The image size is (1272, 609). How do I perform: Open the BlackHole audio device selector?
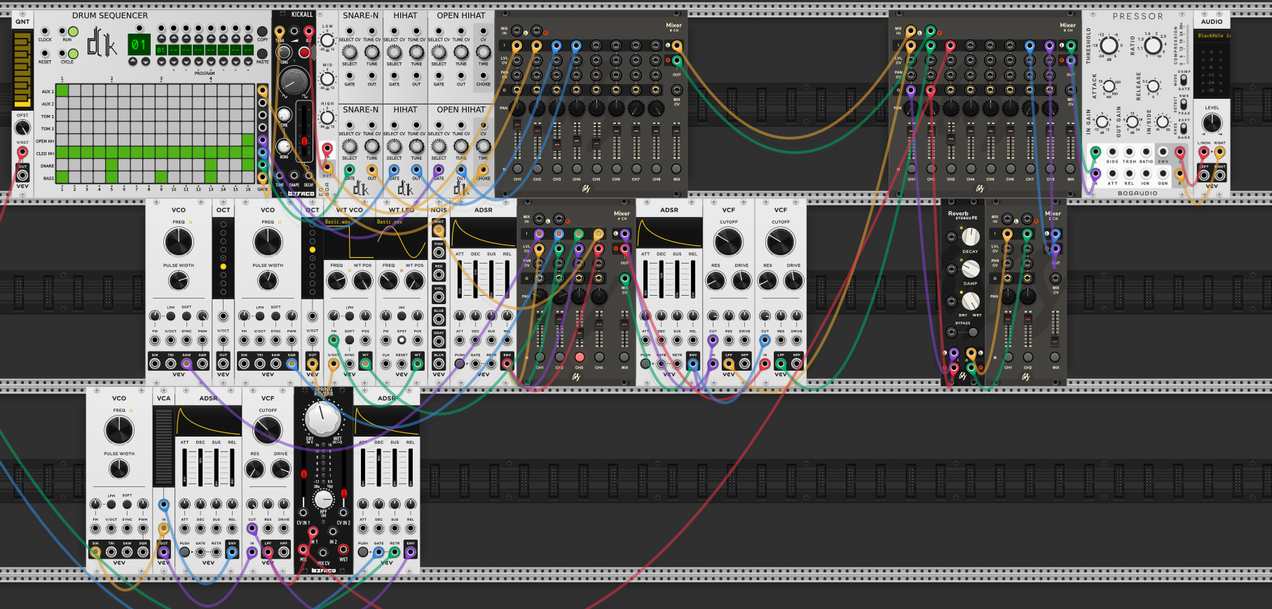tap(1213, 35)
